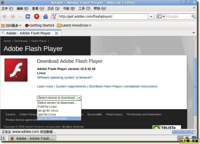Follow the Downloads breadcrumb link
The image size is (200, 144).
pyautogui.click(x=21, y=41)
